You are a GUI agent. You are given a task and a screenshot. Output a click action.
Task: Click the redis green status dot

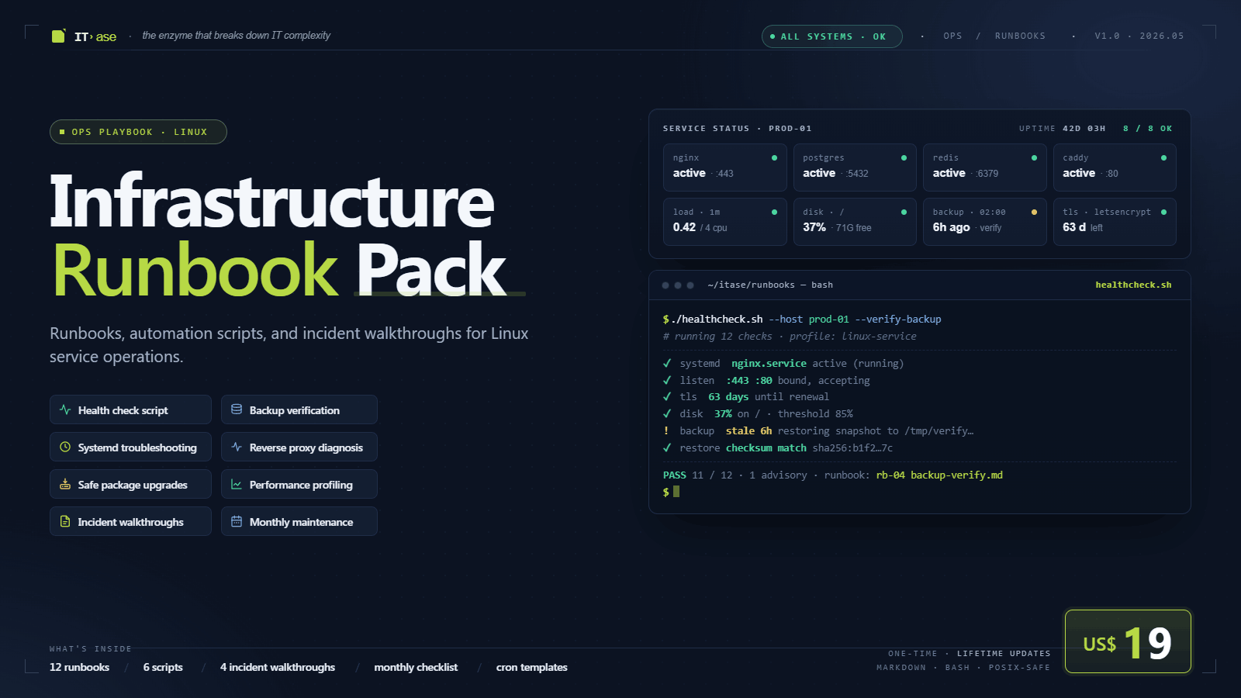point(1034,157)
